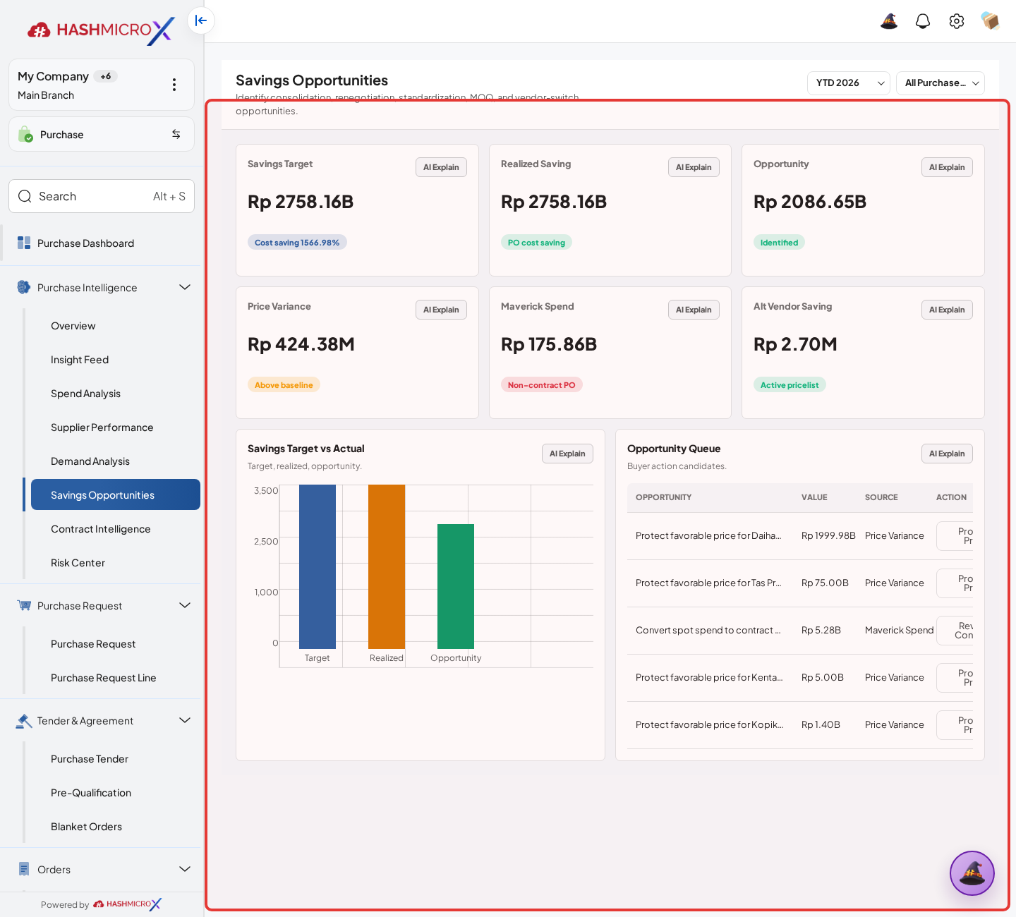Click AI Explain on Opportunity Queue
Image resolution: width=1016 pixels, height=917 pixels.
click(947, 454)
